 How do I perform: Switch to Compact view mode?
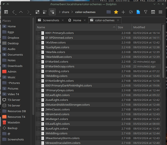click(x=45, y=12)
